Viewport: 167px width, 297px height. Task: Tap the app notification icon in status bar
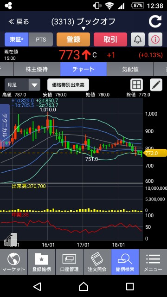[8, 6]
